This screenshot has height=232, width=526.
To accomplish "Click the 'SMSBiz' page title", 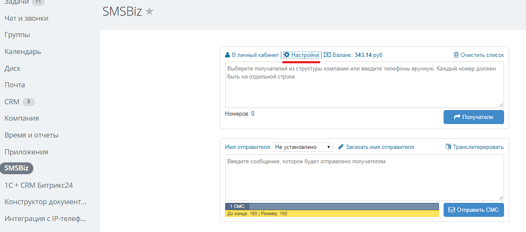I will pyautogui.click(x=122, y=12).
